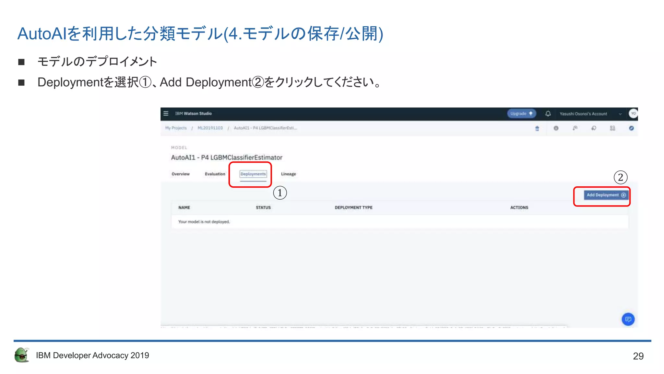Click the Add Deployment button
Screen dimensions: 664x374
coord(606,195)
